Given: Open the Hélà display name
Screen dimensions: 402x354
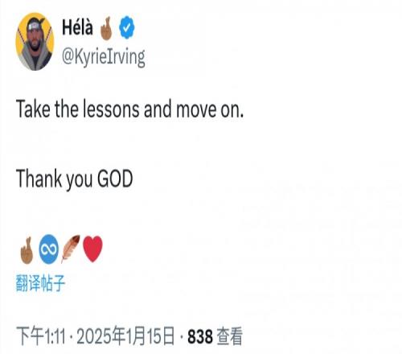Looking at the screenshot, I should pyautogui.click(x=77, y=27).
